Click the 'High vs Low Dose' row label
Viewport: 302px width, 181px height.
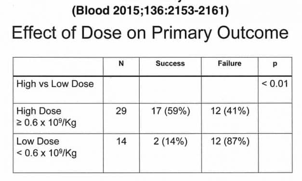click(55, 84)
